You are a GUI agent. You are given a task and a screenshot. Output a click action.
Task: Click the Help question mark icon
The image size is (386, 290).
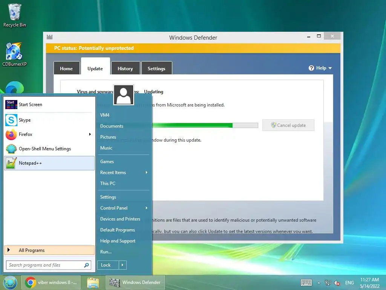311,68
